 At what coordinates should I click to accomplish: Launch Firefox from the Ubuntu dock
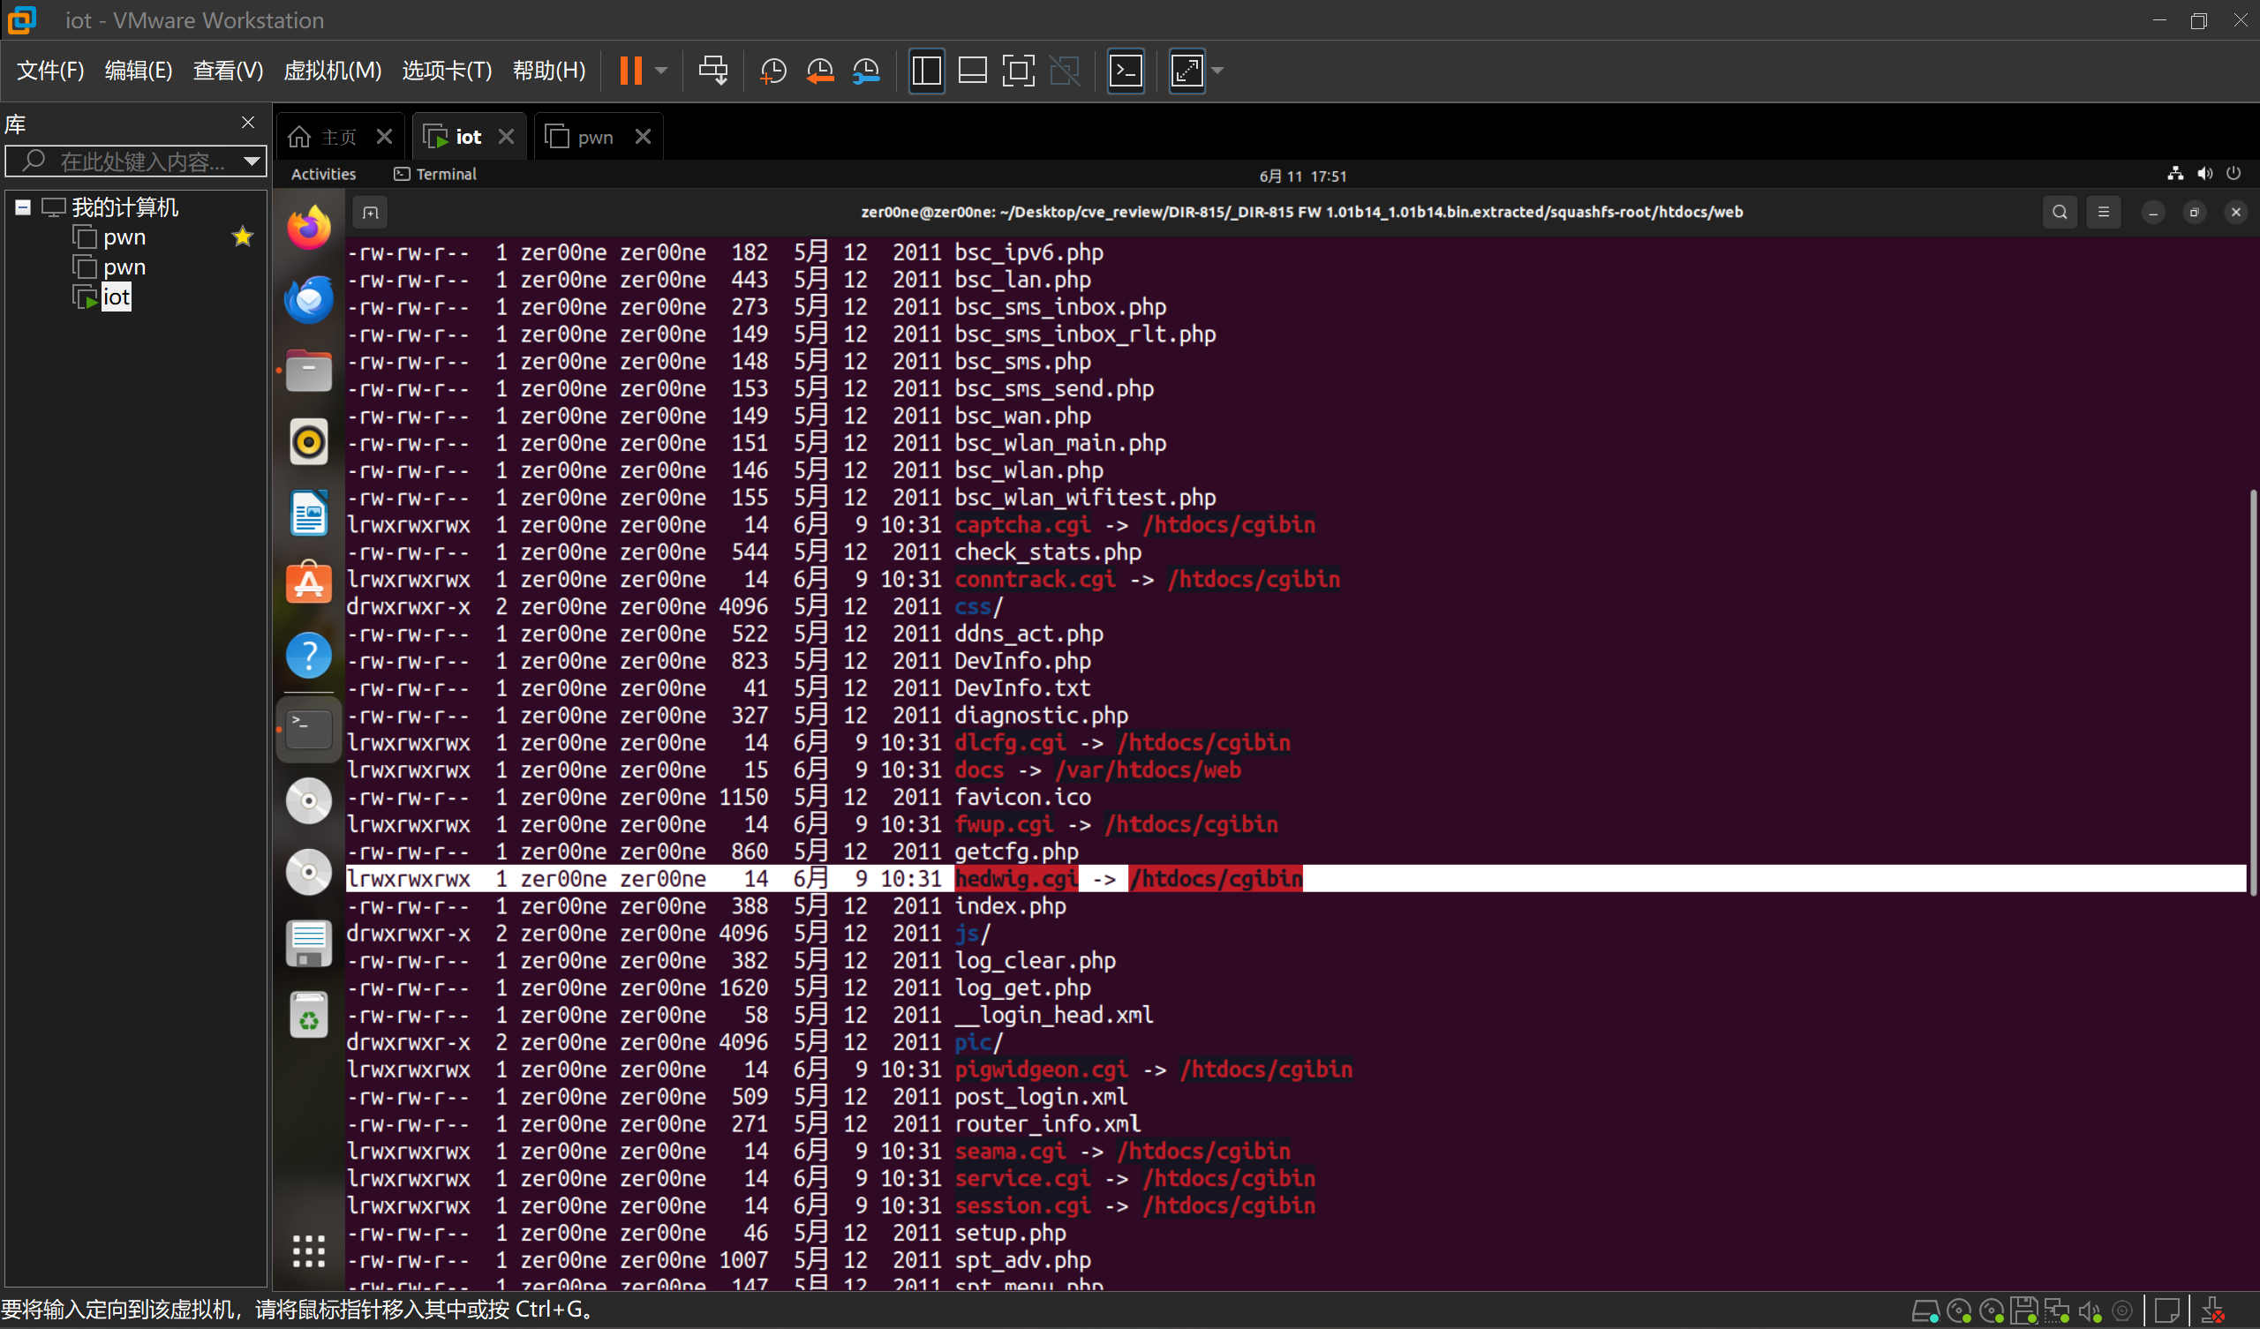point(308,228)
